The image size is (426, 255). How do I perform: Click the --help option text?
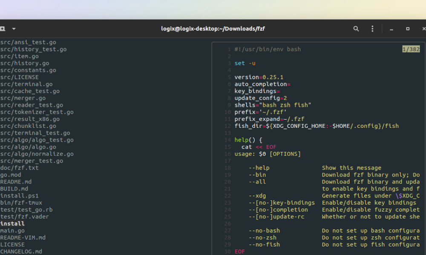259,168
